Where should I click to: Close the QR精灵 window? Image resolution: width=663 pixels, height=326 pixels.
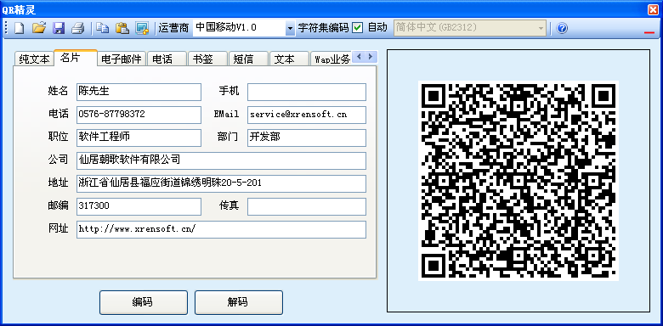coord(654,10)
